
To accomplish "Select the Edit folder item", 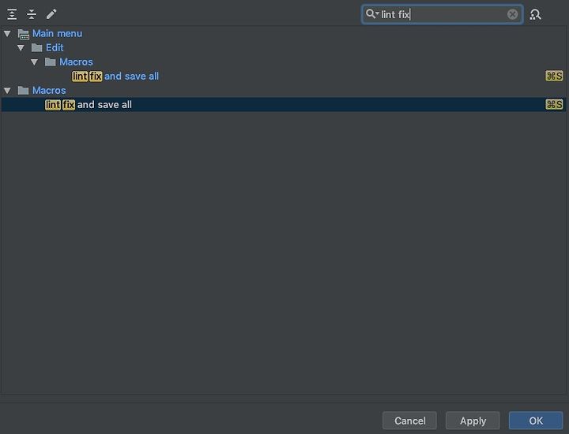I will pos(55,47).
